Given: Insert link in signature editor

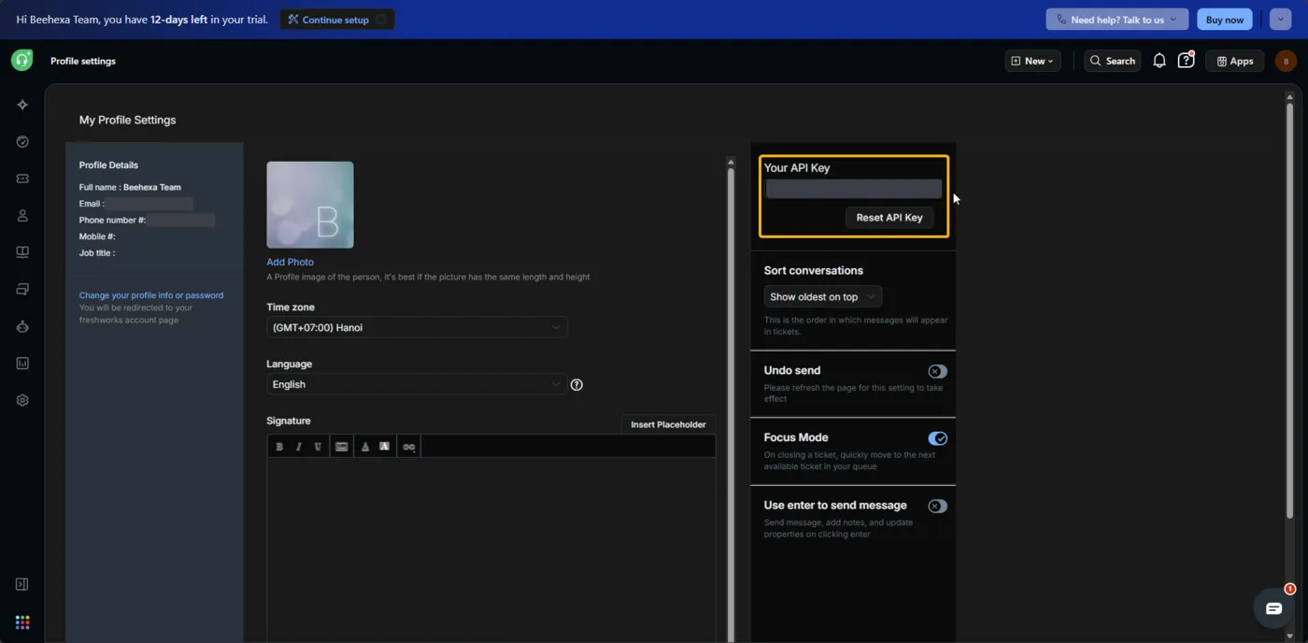Looking at the screenshot, I should click(409, 447).
